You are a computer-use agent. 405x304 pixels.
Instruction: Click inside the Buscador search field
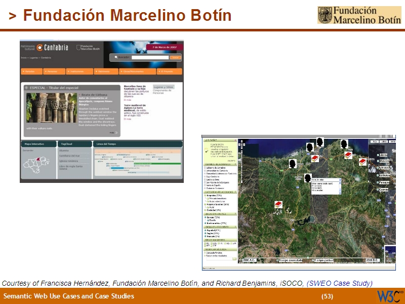[x=149, y=57]
